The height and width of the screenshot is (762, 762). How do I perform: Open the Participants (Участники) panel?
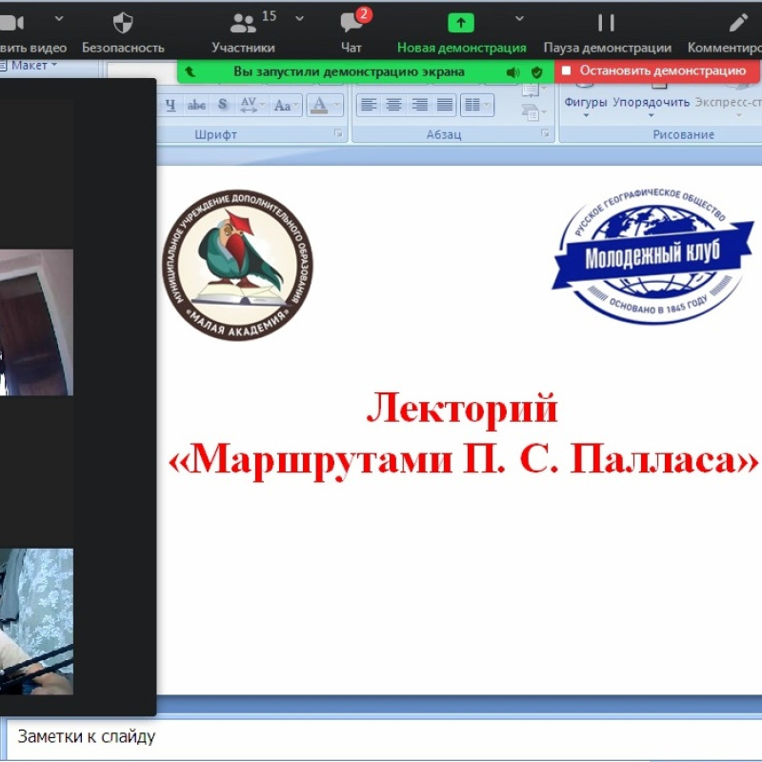click(x=244, y=24)
